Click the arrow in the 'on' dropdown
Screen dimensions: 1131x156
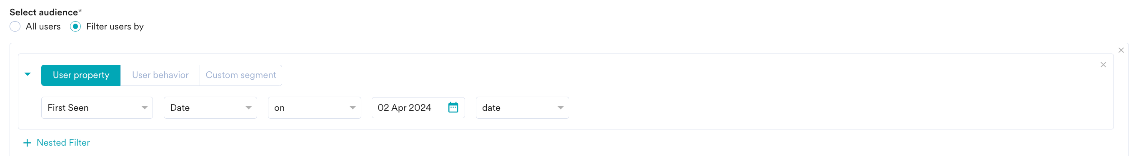[x=353, y=108]
